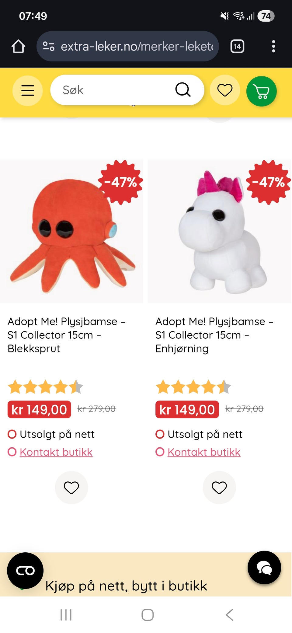Image resolution: width=292 pixels, height=633 pixels.
Task: Open browser three-dot overflow menu
Action: (x=273, y=47)
